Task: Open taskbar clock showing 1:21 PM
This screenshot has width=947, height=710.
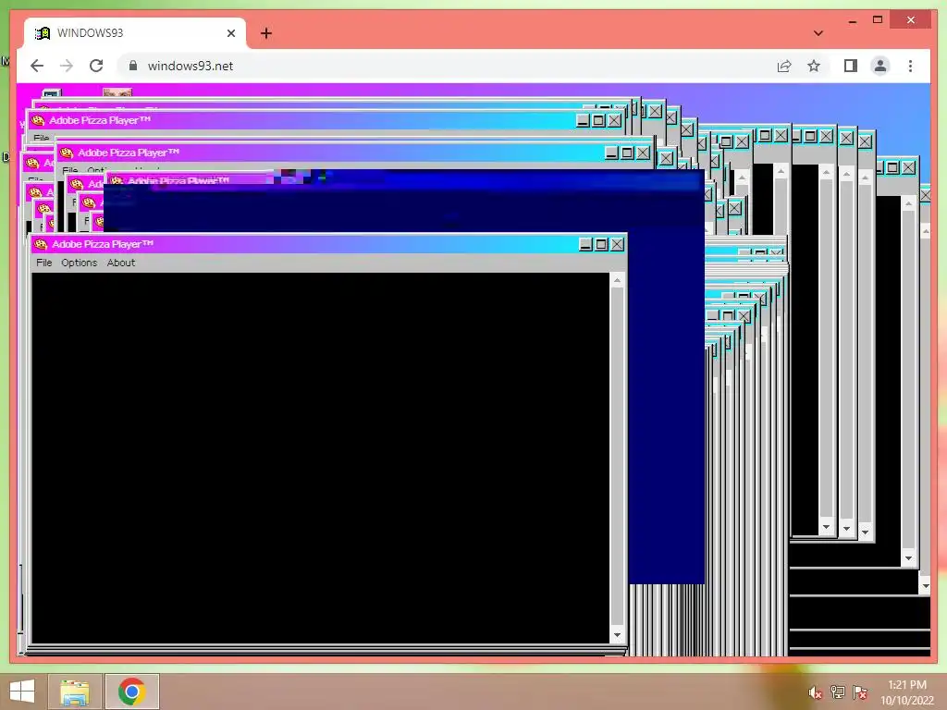Action: pos(906,692)
